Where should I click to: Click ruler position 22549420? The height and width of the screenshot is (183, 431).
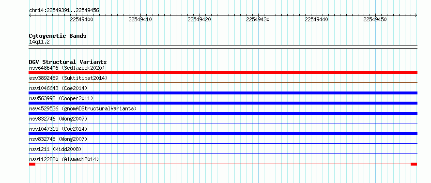tap(200, 19)
